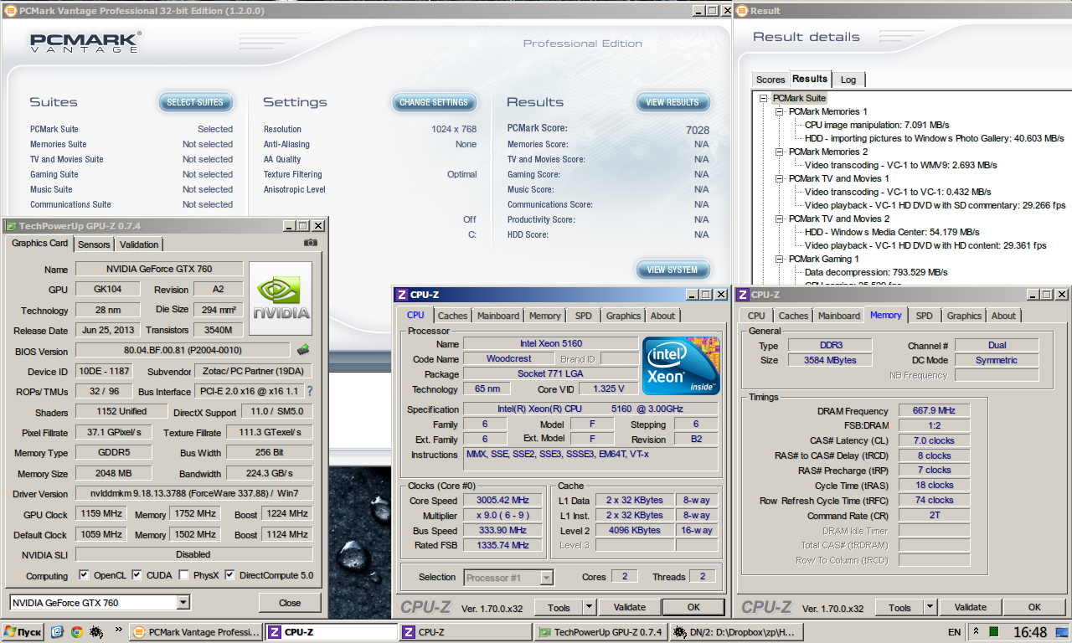Click Driver Version field in GPU-Z

pos(193,493)
